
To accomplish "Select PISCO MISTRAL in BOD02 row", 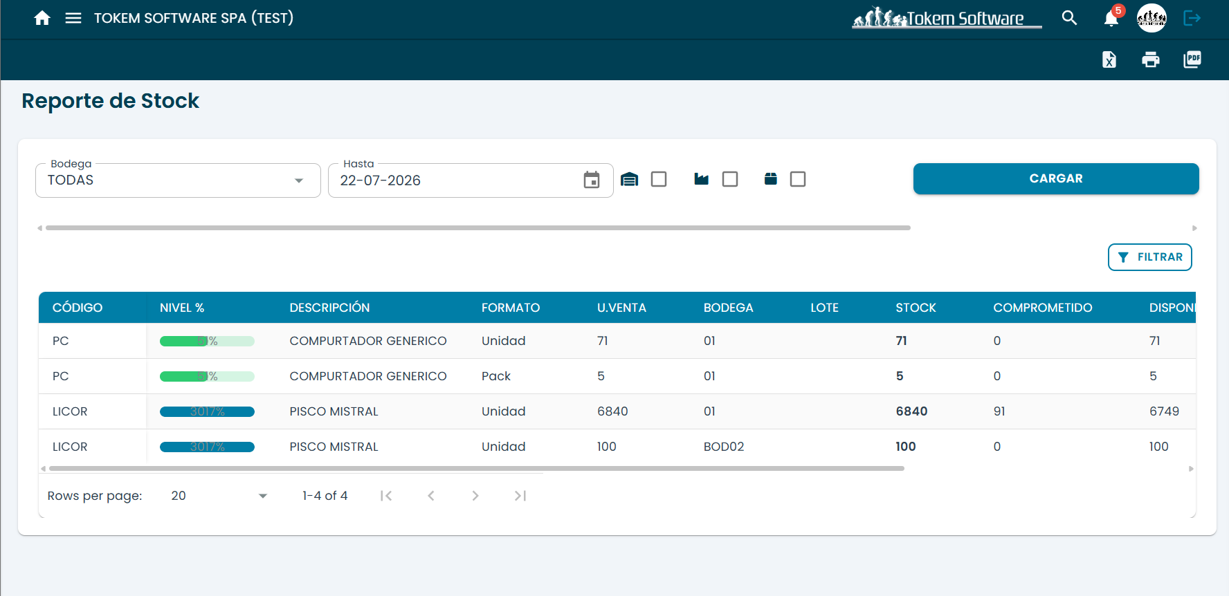I will click(334, 447).
